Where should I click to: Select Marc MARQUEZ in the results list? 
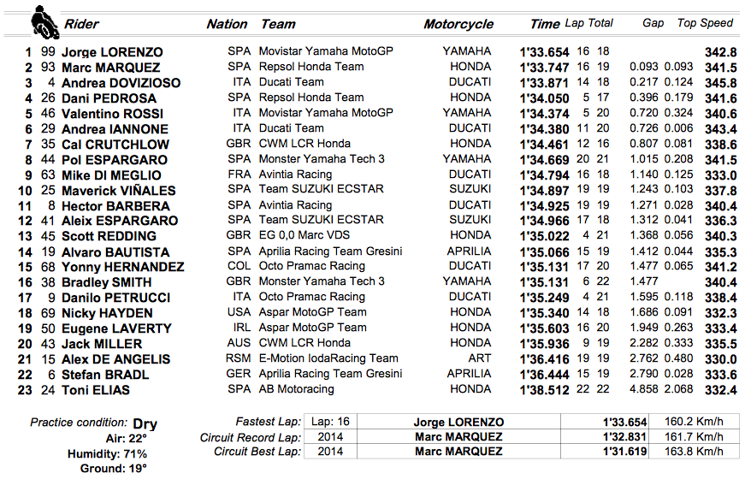(110, 68)
